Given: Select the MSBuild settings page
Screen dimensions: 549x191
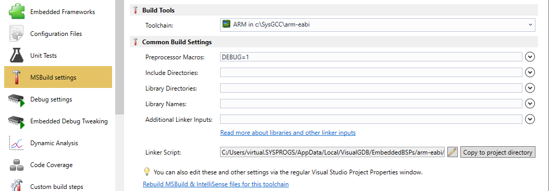Looking at the screenshot, I should [58, 78].
